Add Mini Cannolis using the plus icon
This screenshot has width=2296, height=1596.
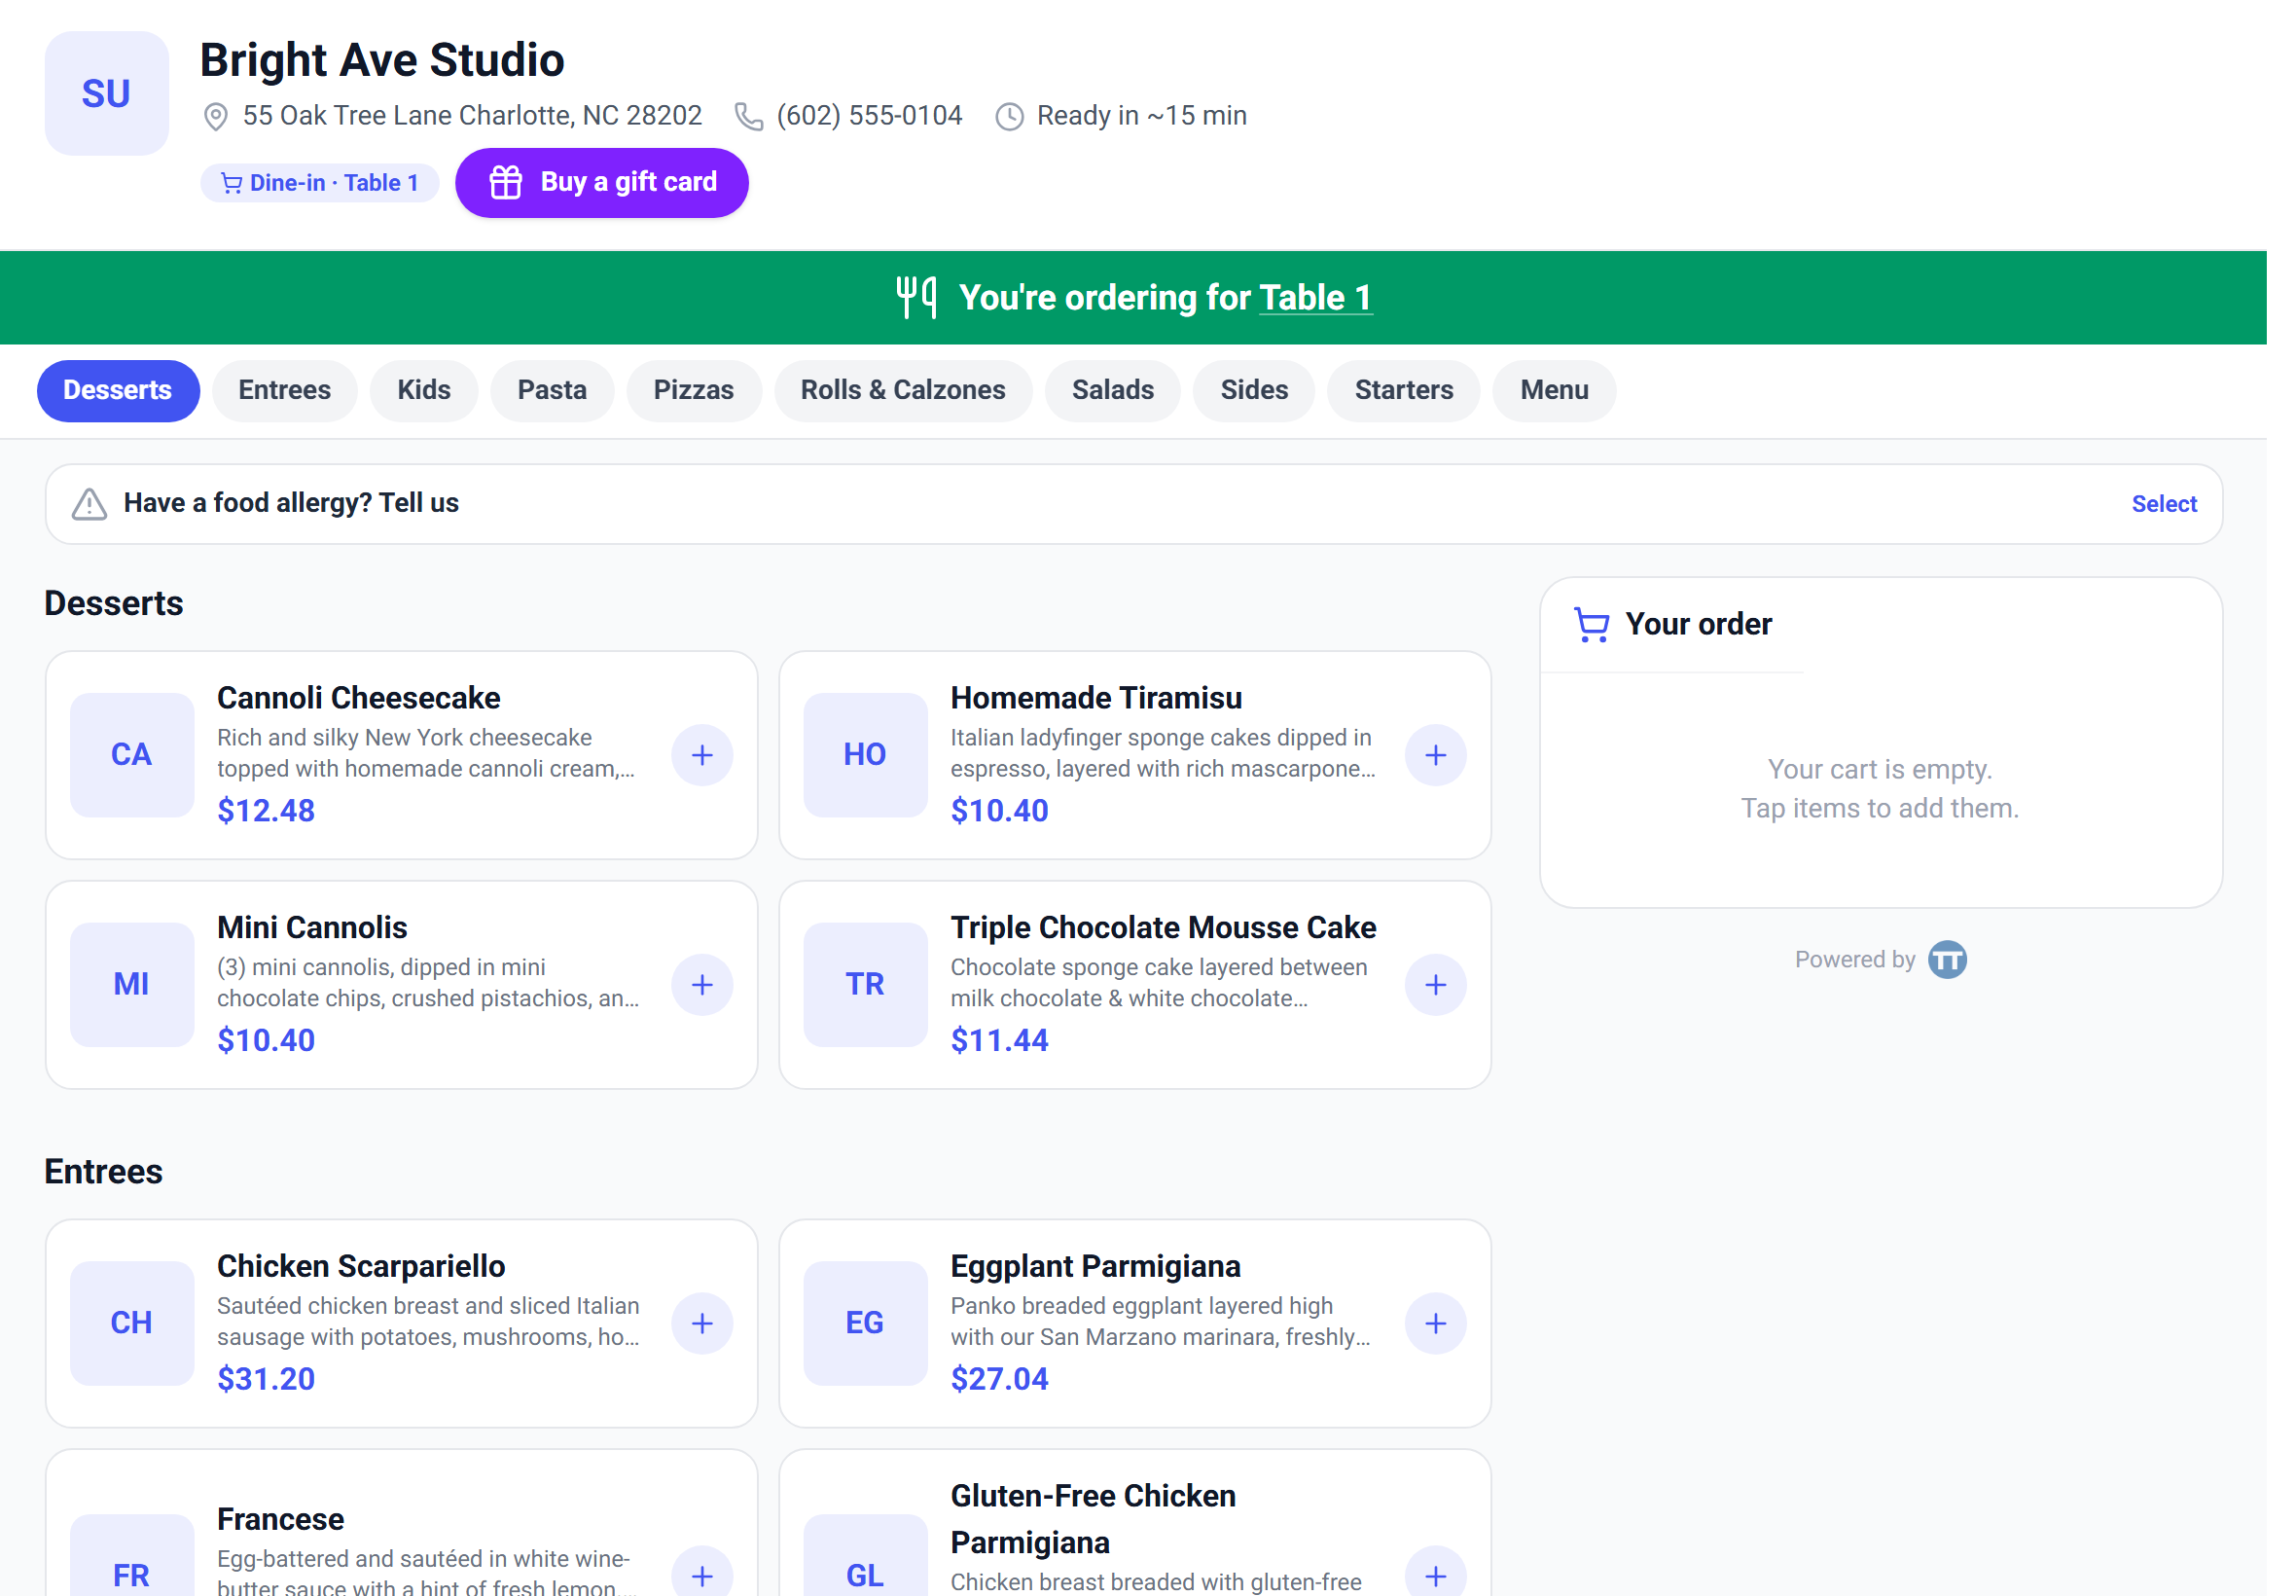pos(701,985)
